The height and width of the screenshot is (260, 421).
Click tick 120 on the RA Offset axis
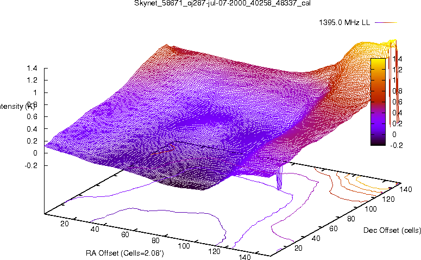pos(214,252)
